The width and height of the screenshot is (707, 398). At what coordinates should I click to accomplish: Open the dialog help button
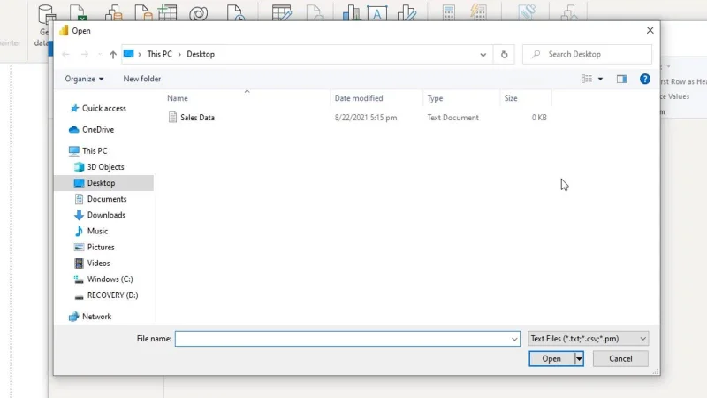click(645, 79)
